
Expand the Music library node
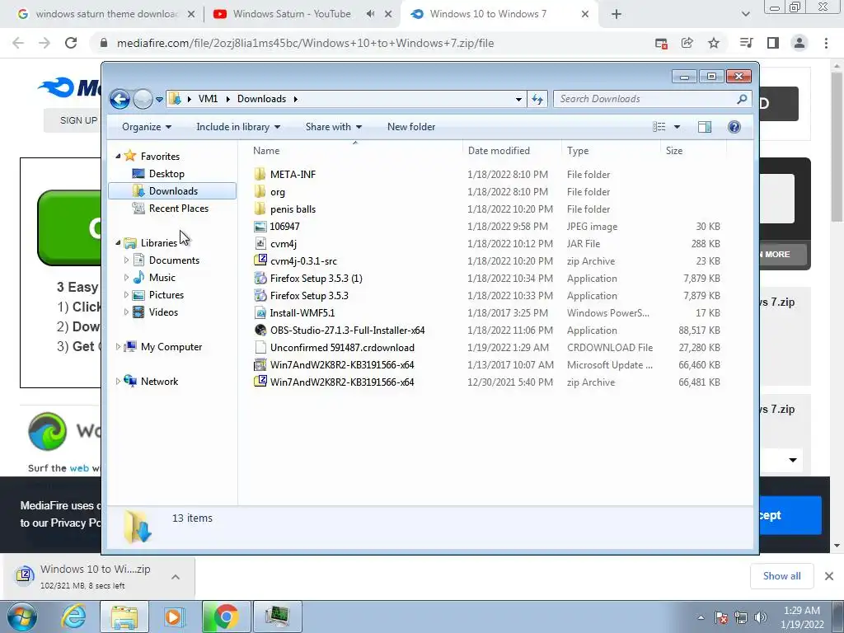click(x=126, y=278)
